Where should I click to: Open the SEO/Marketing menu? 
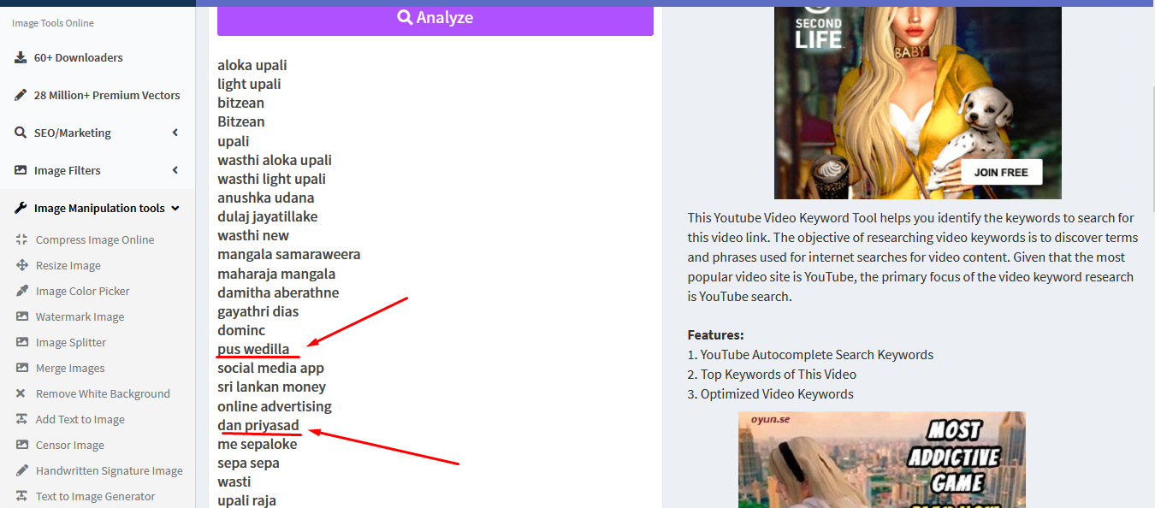point(98,133)
